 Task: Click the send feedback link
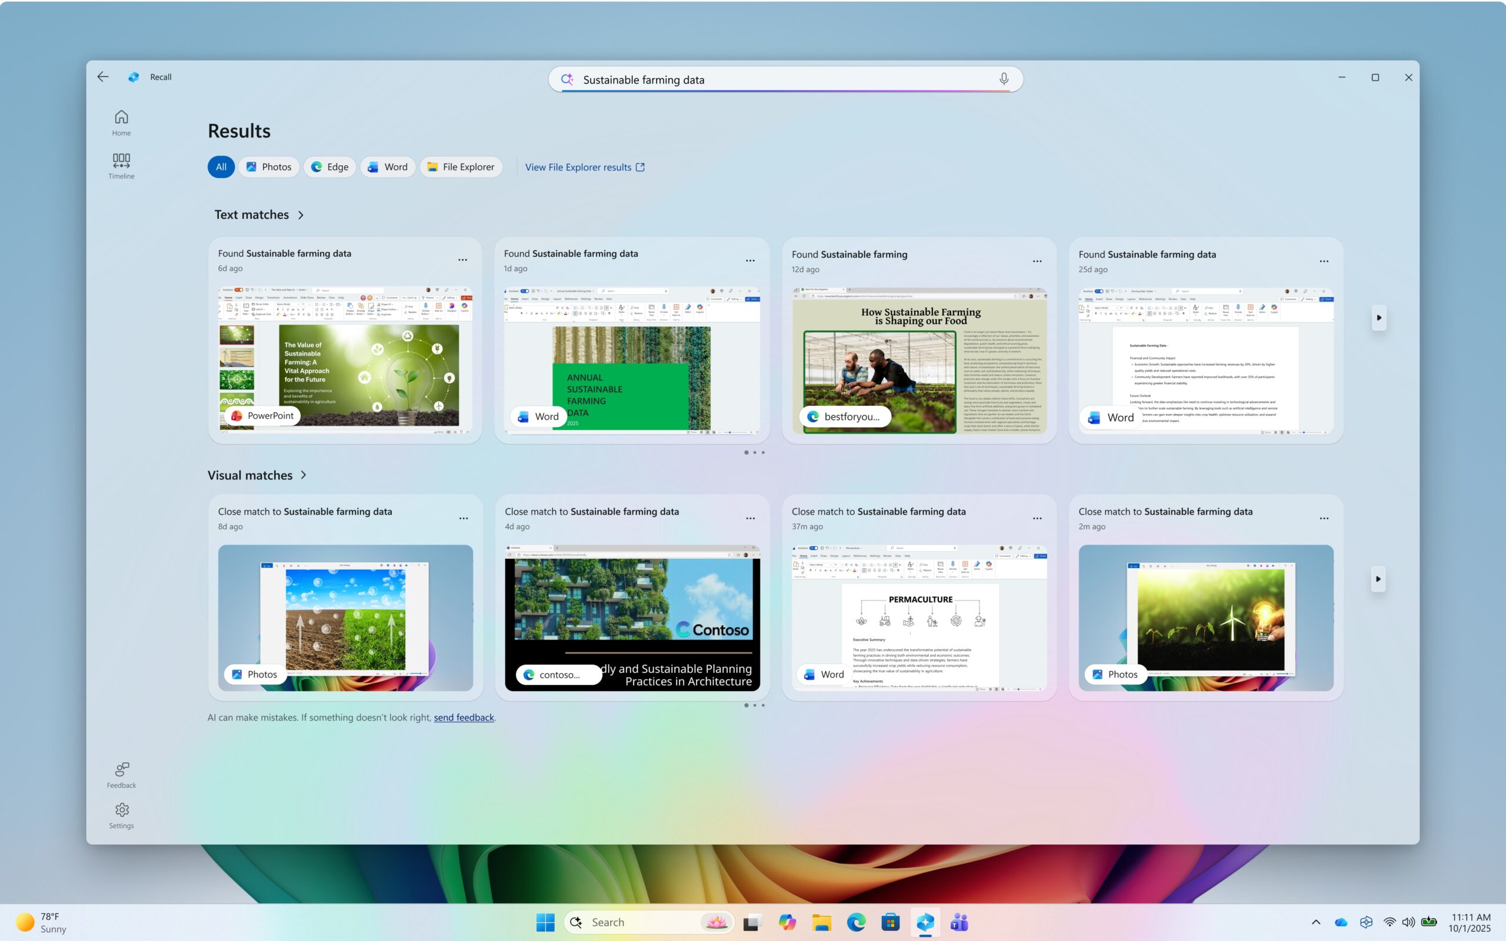click(x=464, y=718)
